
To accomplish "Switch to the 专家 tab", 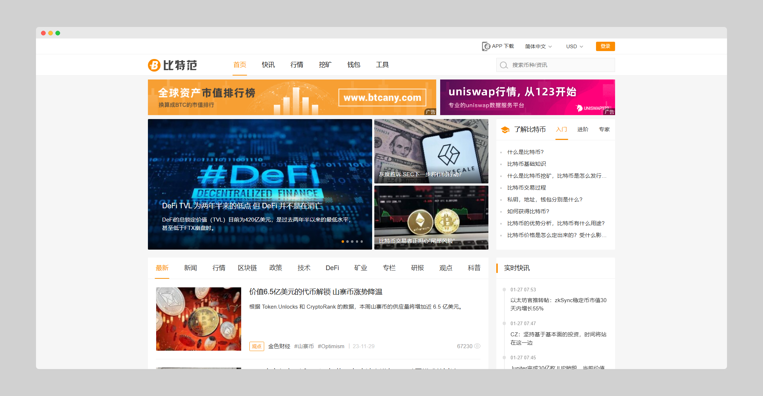I will [x=604, y=129].
